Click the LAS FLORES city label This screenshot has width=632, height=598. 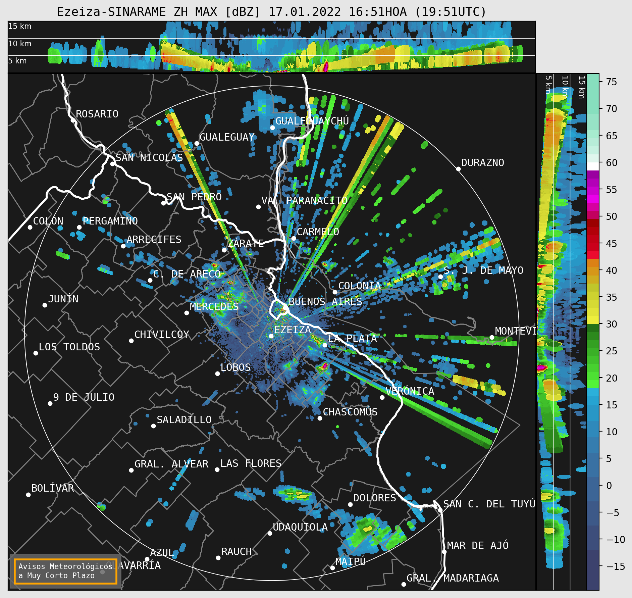(x=251, y=463)
